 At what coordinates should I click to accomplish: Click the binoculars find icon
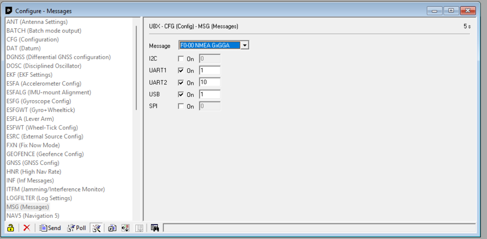pos(155,228)
